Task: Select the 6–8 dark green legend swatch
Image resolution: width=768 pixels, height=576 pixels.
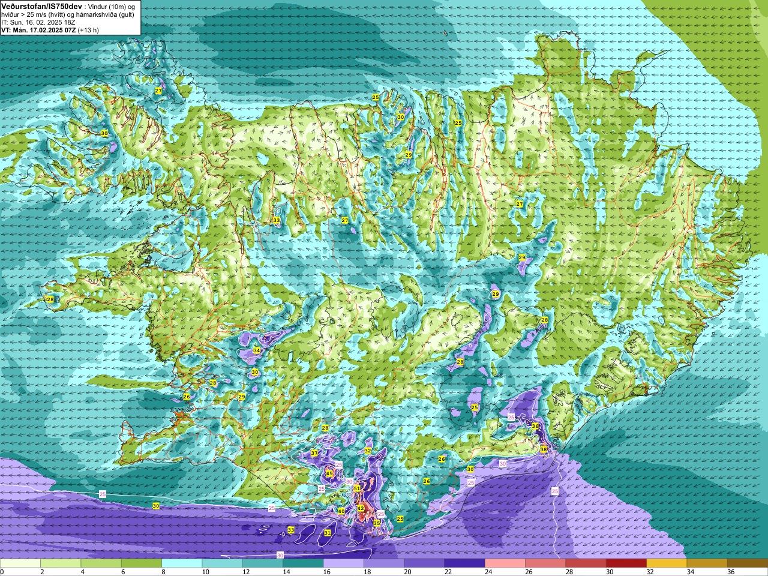Action: coord(142,563)
